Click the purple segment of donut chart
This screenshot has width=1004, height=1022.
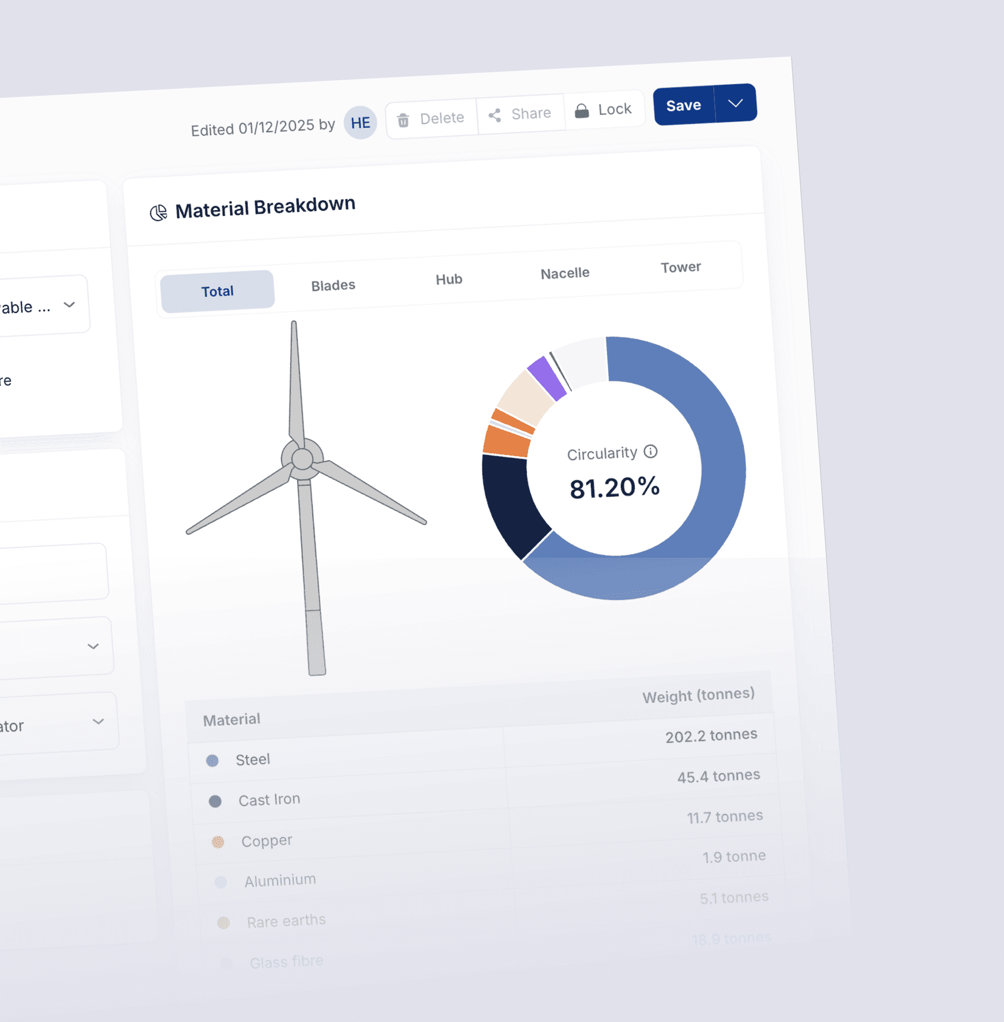pyautogui.click(x=548, y=379)
